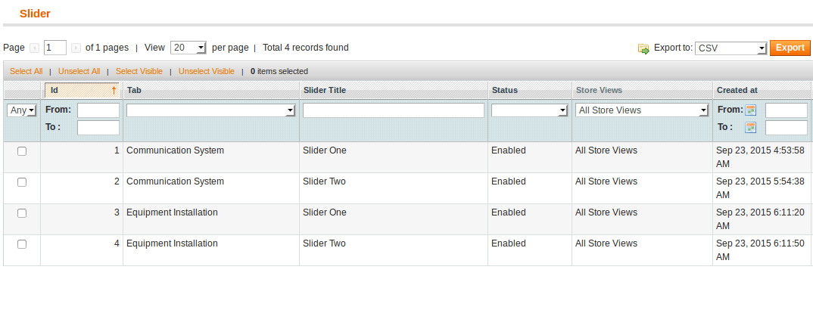Change the per page View count dropdown

point(188,48)
